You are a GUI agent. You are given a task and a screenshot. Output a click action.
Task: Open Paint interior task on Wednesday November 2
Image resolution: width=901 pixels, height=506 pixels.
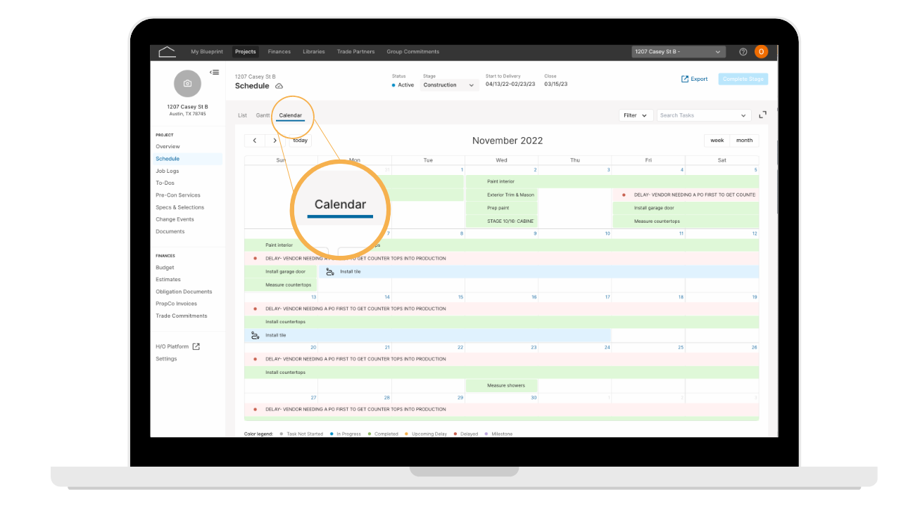(612, 181)
